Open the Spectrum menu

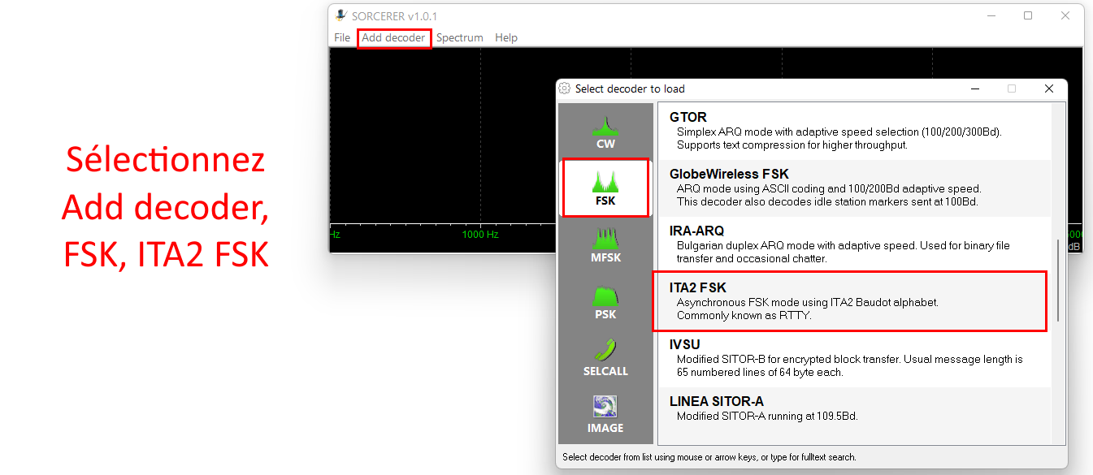(460, 37)
